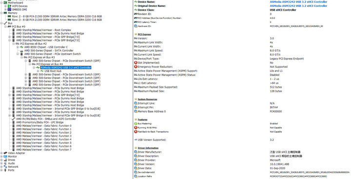Click the blue Device Name value link
This screenshot has height=179, width=351.
click(298, 2)
